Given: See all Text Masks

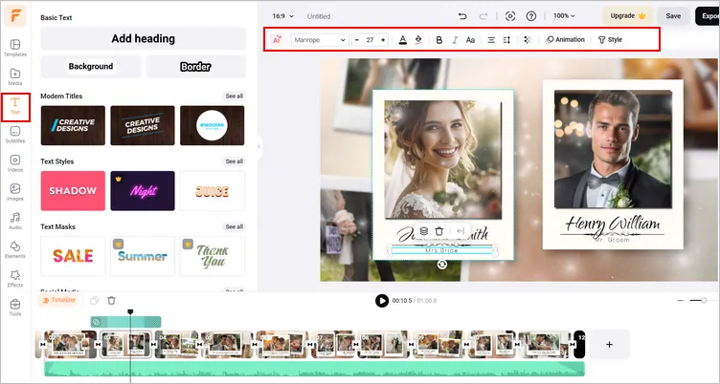Looking at the screenshot, I should tap(235, 226).
